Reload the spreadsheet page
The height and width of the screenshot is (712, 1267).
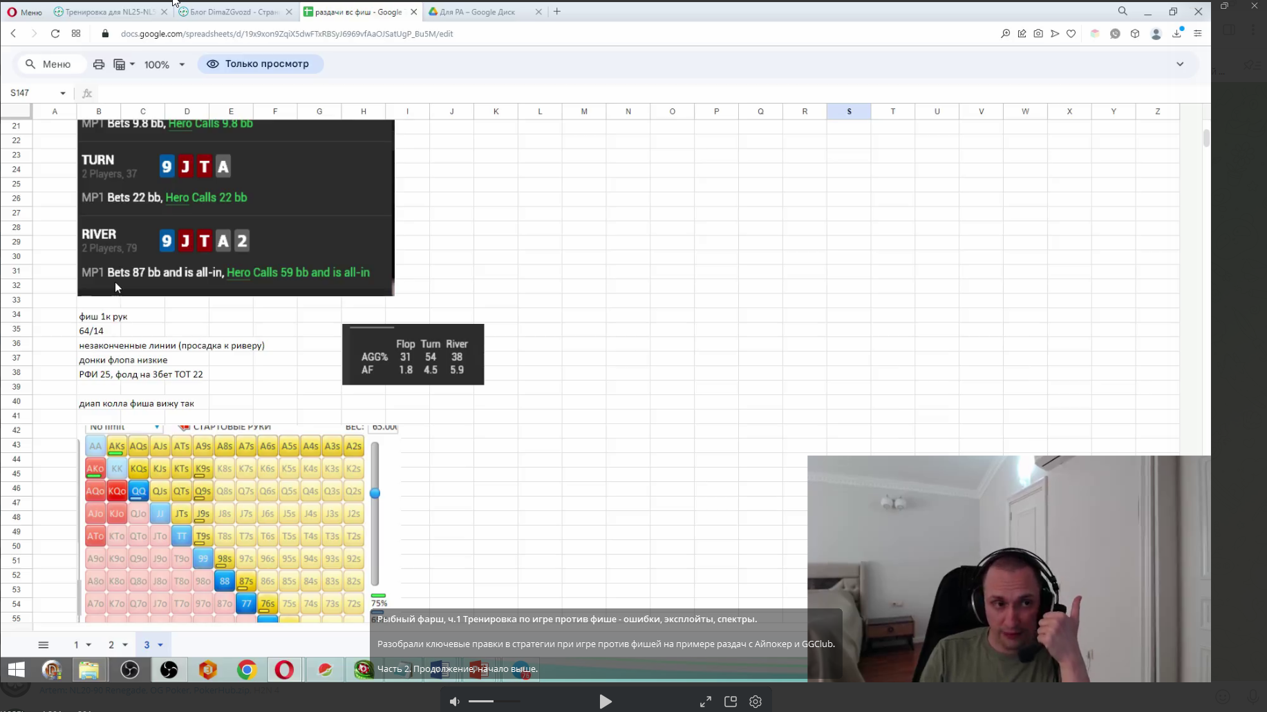55,33
